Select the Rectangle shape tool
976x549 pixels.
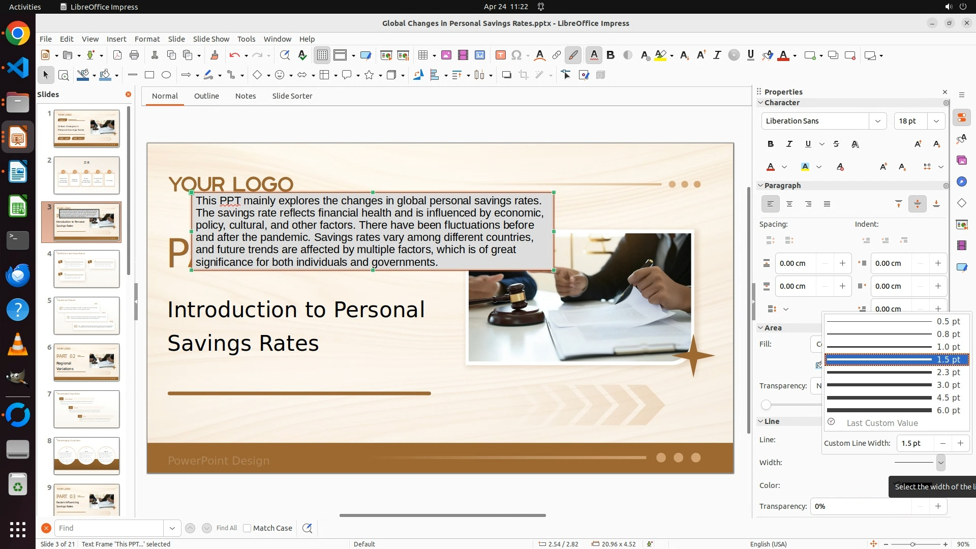[x=149, y=75]
